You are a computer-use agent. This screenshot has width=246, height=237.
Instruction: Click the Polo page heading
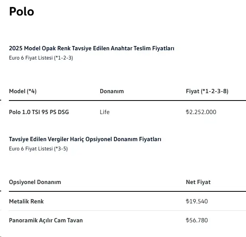[22, 12]
